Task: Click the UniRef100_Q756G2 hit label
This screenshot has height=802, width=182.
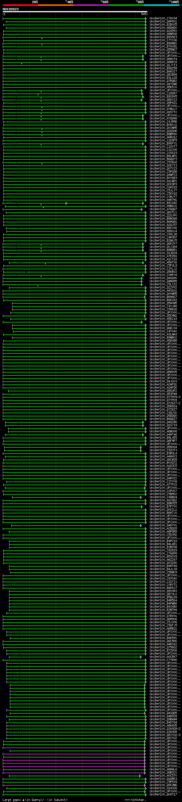Action: 163,647
